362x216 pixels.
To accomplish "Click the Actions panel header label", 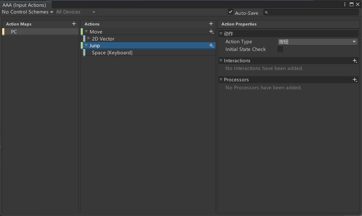I will [92, 24].
